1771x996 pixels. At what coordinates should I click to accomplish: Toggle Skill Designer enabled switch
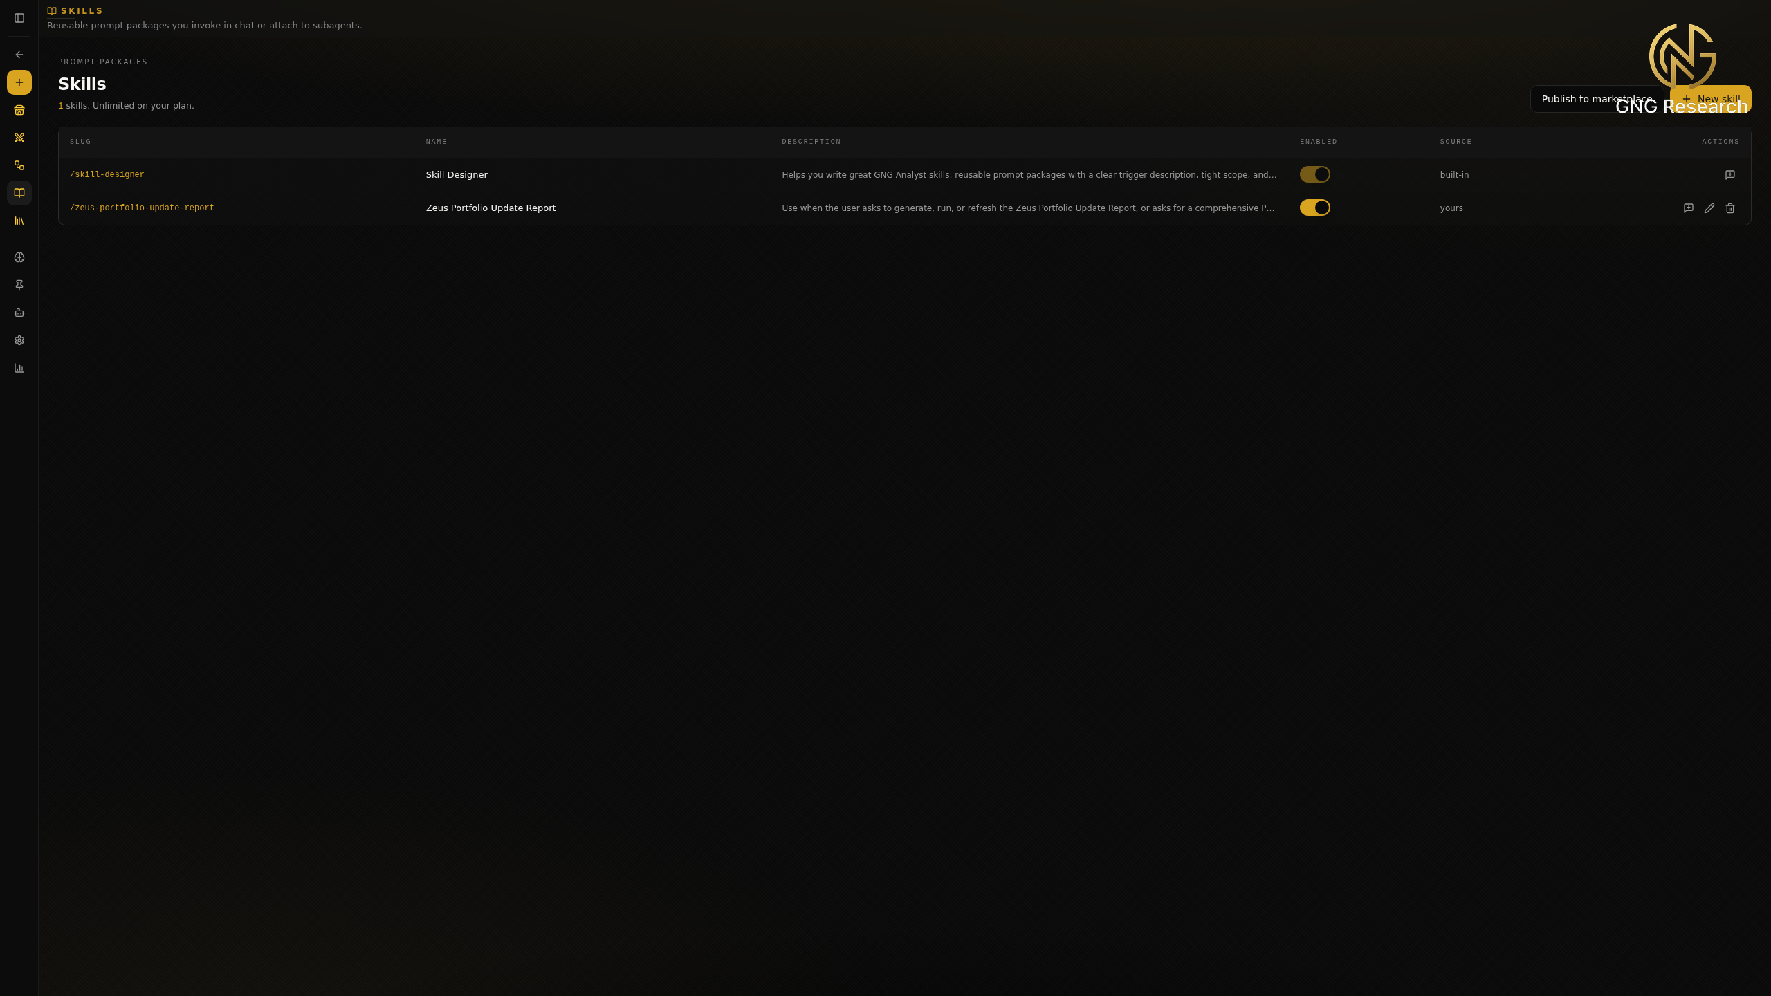tap(1314, 174)
